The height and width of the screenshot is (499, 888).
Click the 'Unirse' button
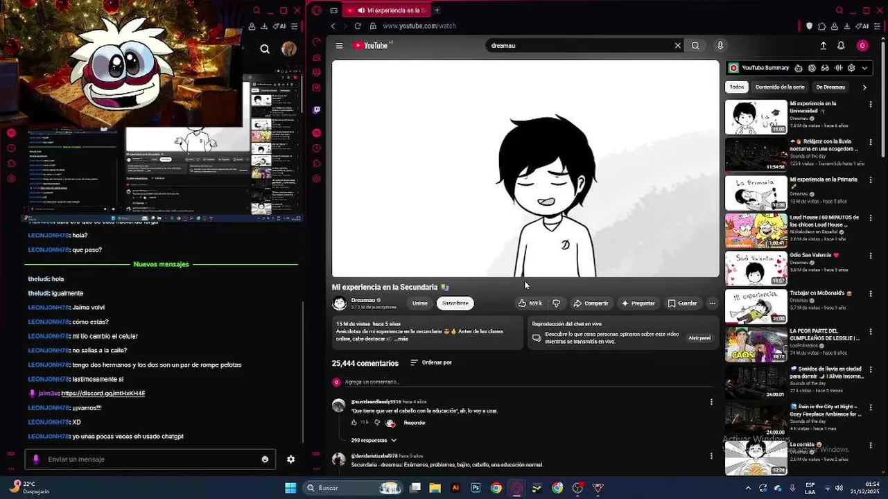(420, 304)
